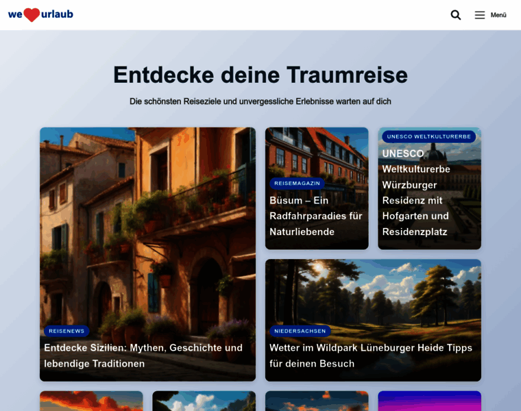Select the NIEDERSACHSEN category badge

tap(300, 331)
